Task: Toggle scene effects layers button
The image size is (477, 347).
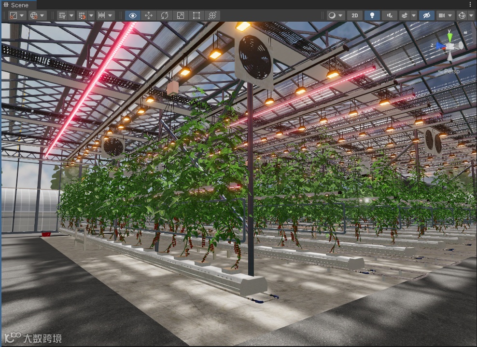Action: tap(405, 15)
